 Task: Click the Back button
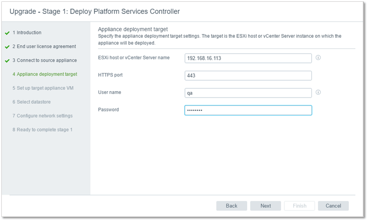point(232,206)
